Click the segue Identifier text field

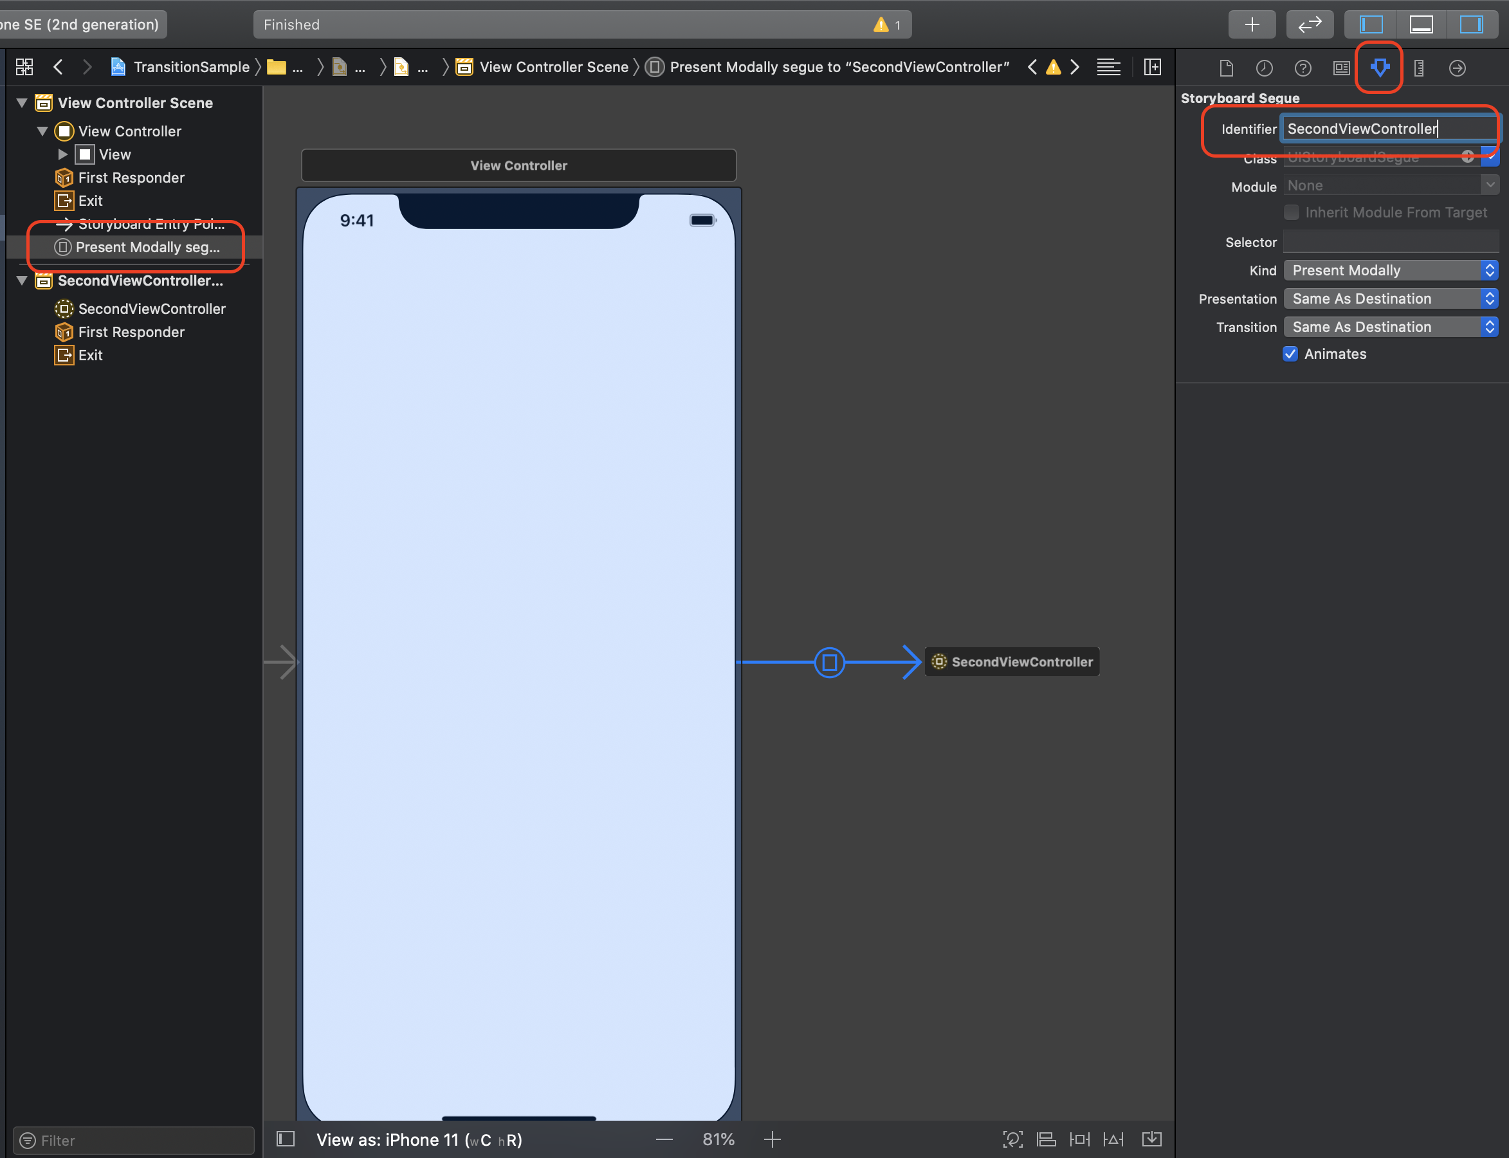[1389, 129]
